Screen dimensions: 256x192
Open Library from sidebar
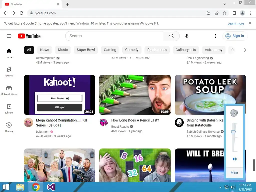coord(9,109)
